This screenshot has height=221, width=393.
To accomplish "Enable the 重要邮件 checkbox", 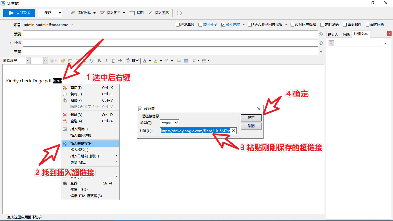I will tap(345, 25).
